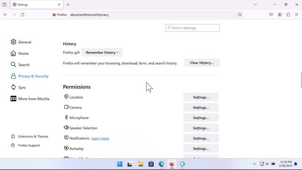The width and height of the screenshot is (302, 170).
Task: Open Firefox Support link
Action: click(25, 145)
